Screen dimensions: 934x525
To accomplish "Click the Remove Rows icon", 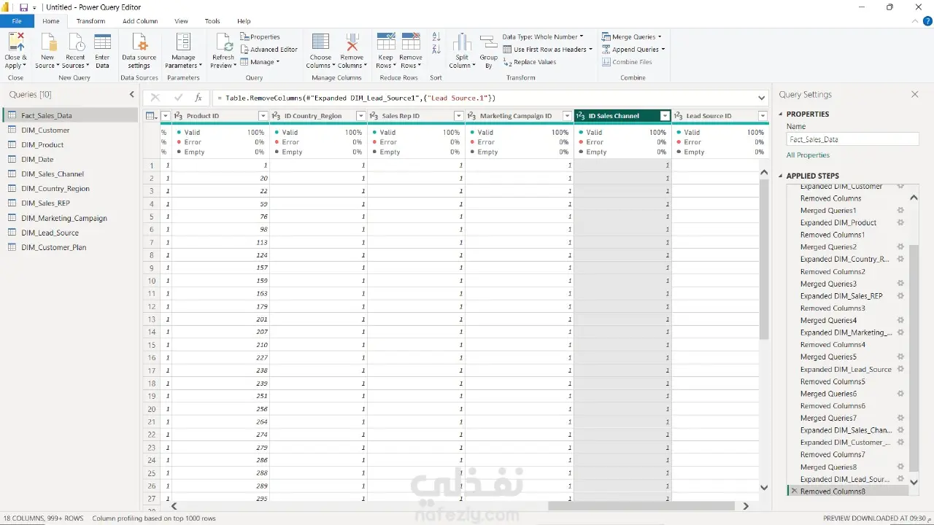I will (x=411, y=42).
